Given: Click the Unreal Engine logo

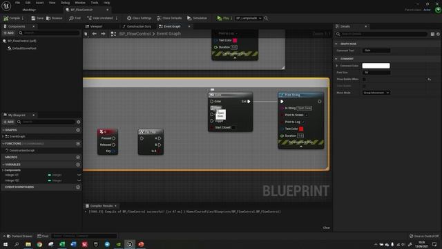Looking at the screenshot, I should tap(6, 6).
